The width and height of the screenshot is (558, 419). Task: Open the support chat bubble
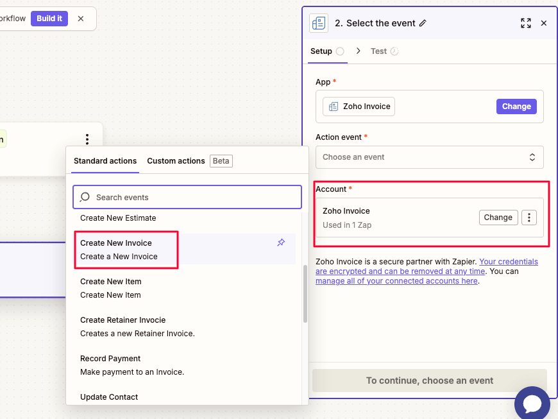pos(532,403)
